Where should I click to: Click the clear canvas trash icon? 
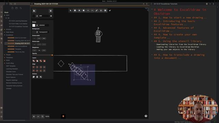pyautogui.click(x=51, y=11)
